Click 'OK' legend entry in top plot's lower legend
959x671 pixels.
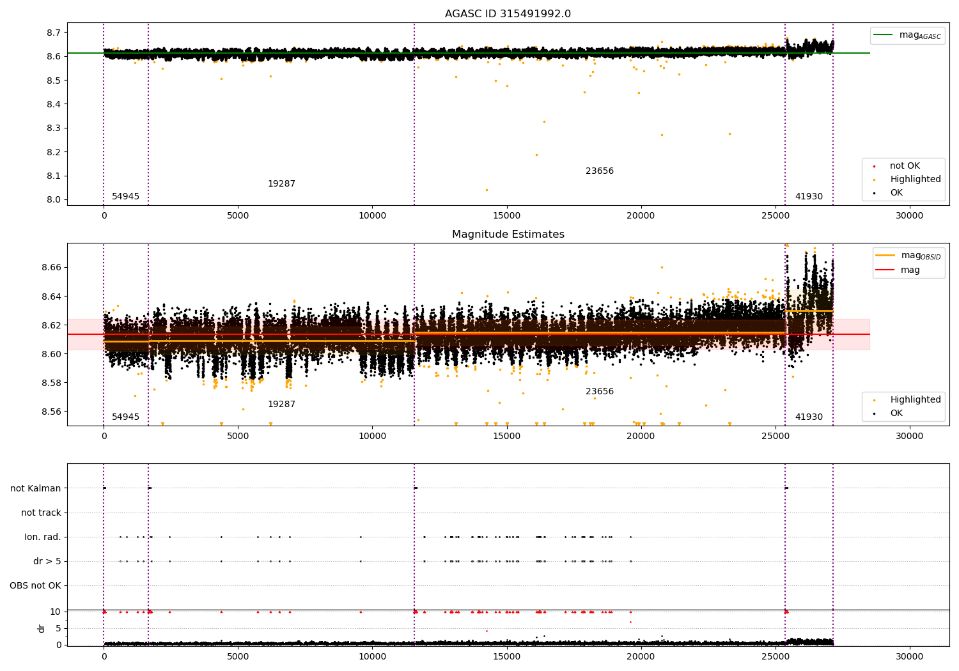tap(889, 193)
